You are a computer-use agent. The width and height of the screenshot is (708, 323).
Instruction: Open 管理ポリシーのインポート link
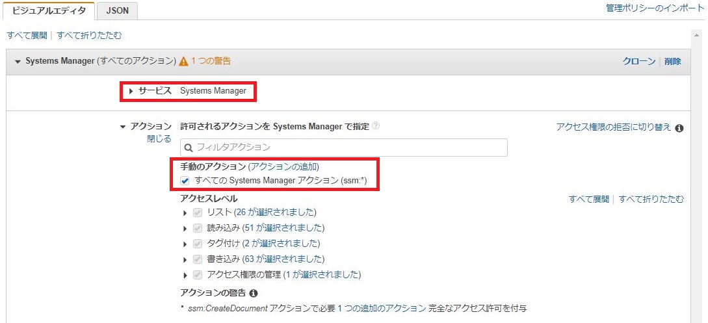[655, 8]
